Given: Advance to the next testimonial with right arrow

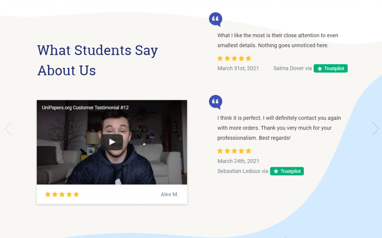Looking at the screenshot, I should point(375,128).
